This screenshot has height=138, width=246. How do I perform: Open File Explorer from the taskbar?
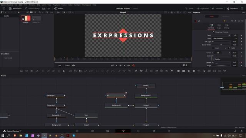[x=21, y=135]
